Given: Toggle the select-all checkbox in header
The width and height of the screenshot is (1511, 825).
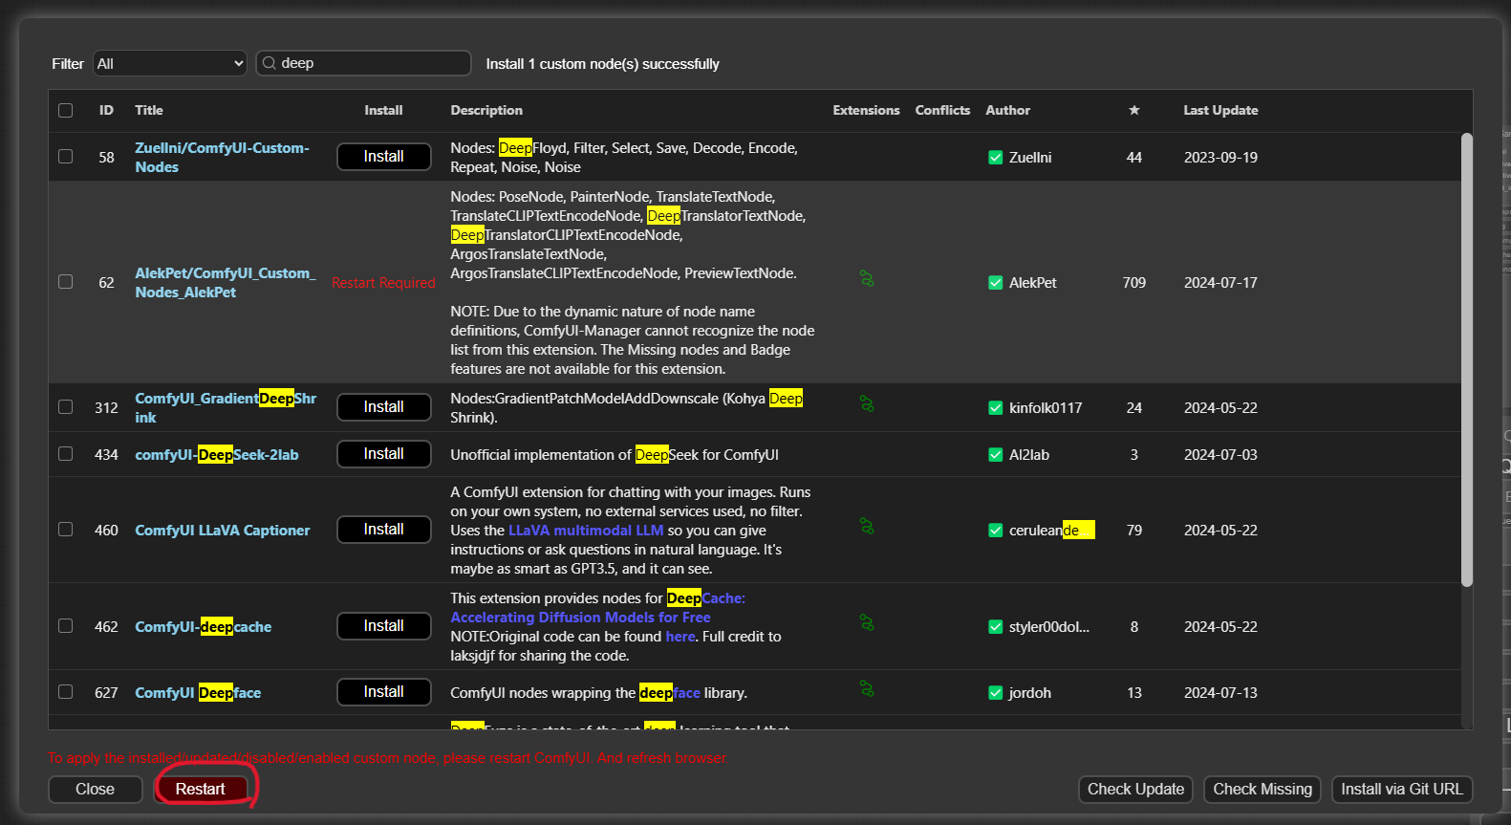Looking at the screenshot, I should [x=66, y=110].
